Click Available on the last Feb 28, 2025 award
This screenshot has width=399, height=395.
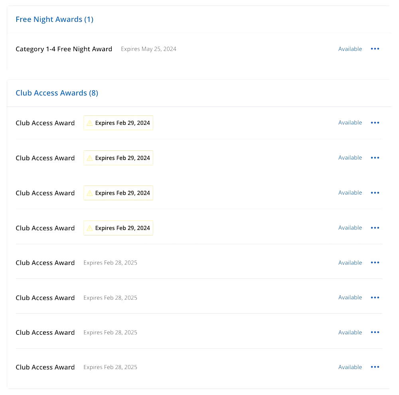point(350,367)
